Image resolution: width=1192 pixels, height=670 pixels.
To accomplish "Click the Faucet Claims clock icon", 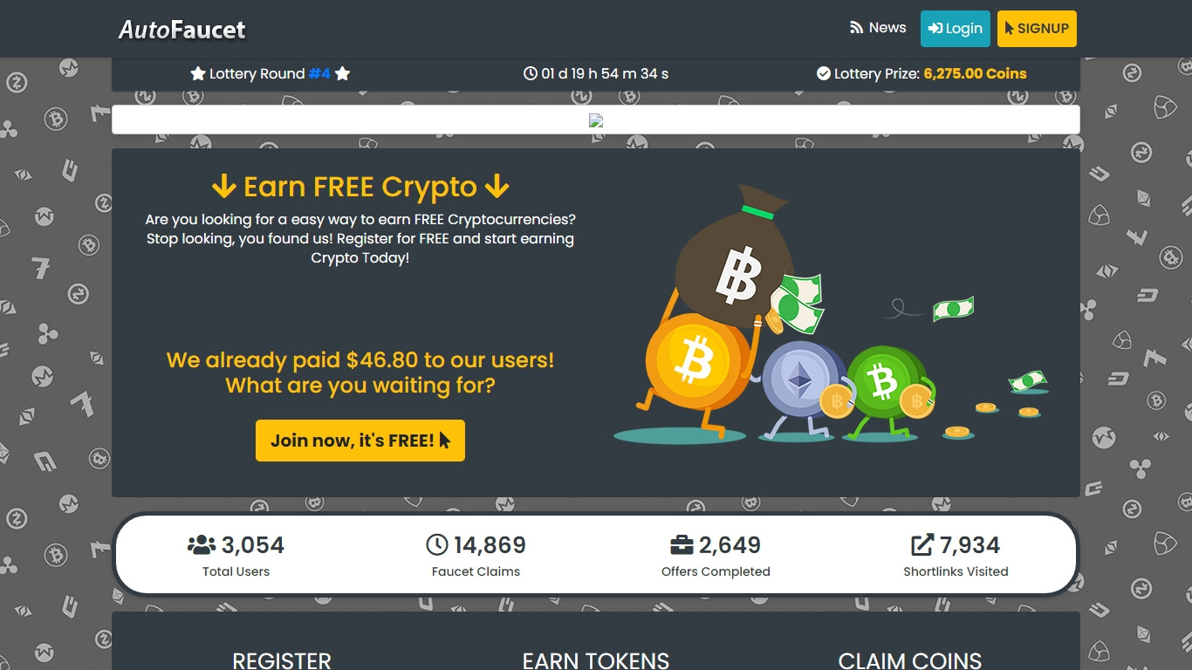I will coord(437,545).
